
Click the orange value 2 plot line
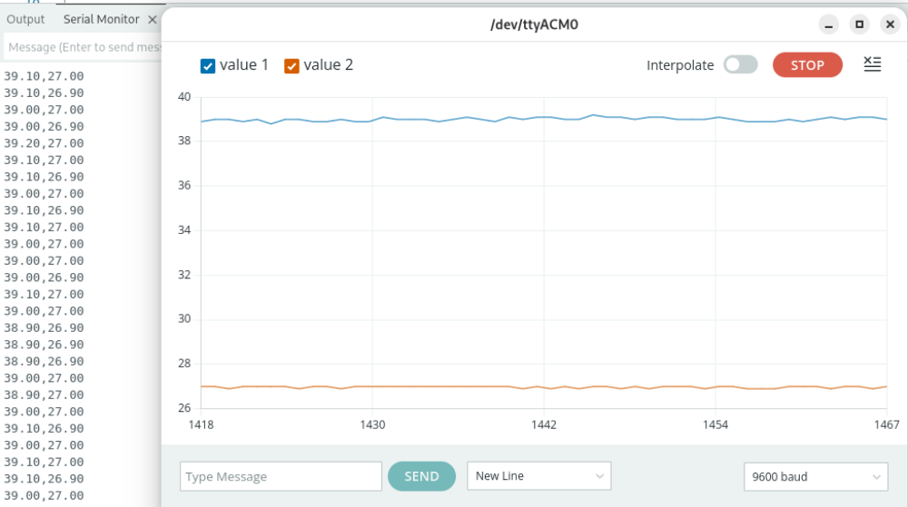(454, 386)
